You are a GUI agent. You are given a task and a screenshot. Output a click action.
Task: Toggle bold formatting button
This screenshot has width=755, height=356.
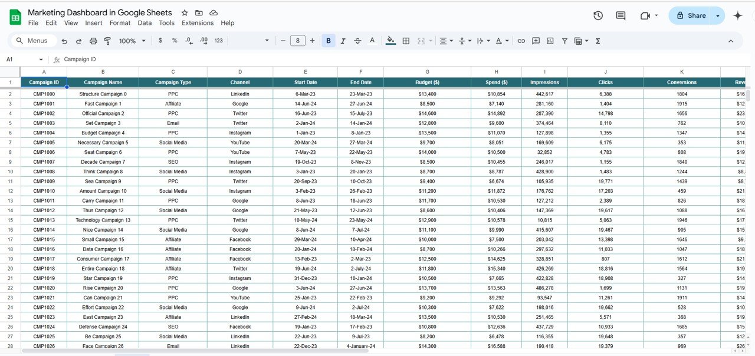[x=329, y=41]
